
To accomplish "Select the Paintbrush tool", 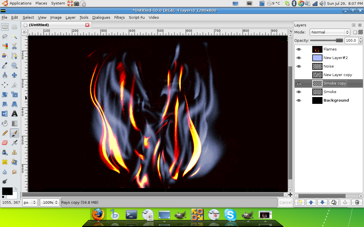I will tap(14, 133).
